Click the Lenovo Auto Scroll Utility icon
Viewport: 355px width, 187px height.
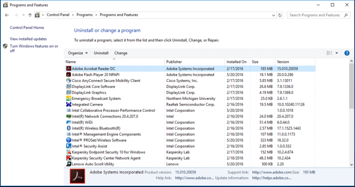[x=69, y=164]
